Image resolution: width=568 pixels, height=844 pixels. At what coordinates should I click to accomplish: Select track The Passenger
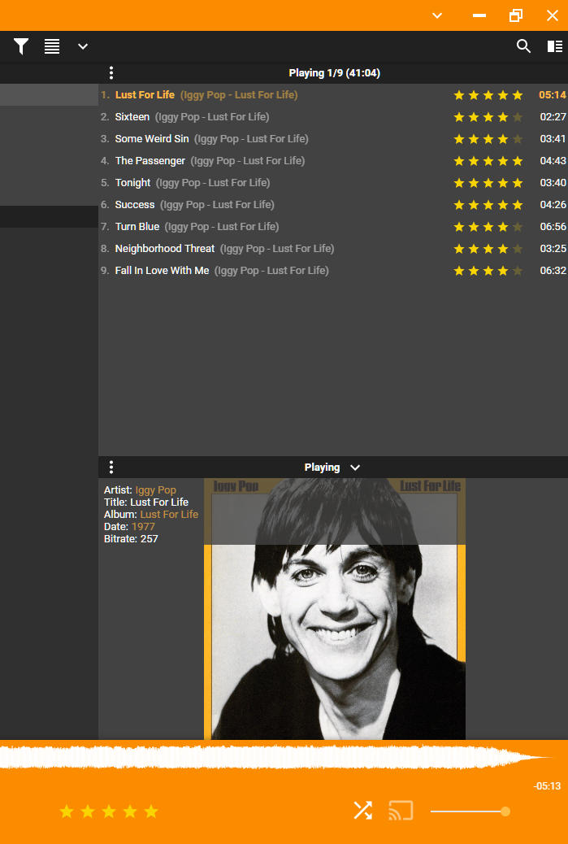(x=333, y=161)
